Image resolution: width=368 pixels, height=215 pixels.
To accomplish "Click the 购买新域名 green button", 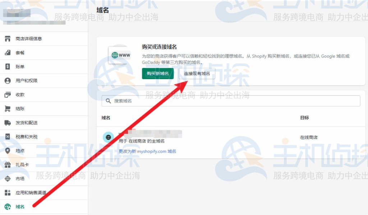I will [157, 73].
